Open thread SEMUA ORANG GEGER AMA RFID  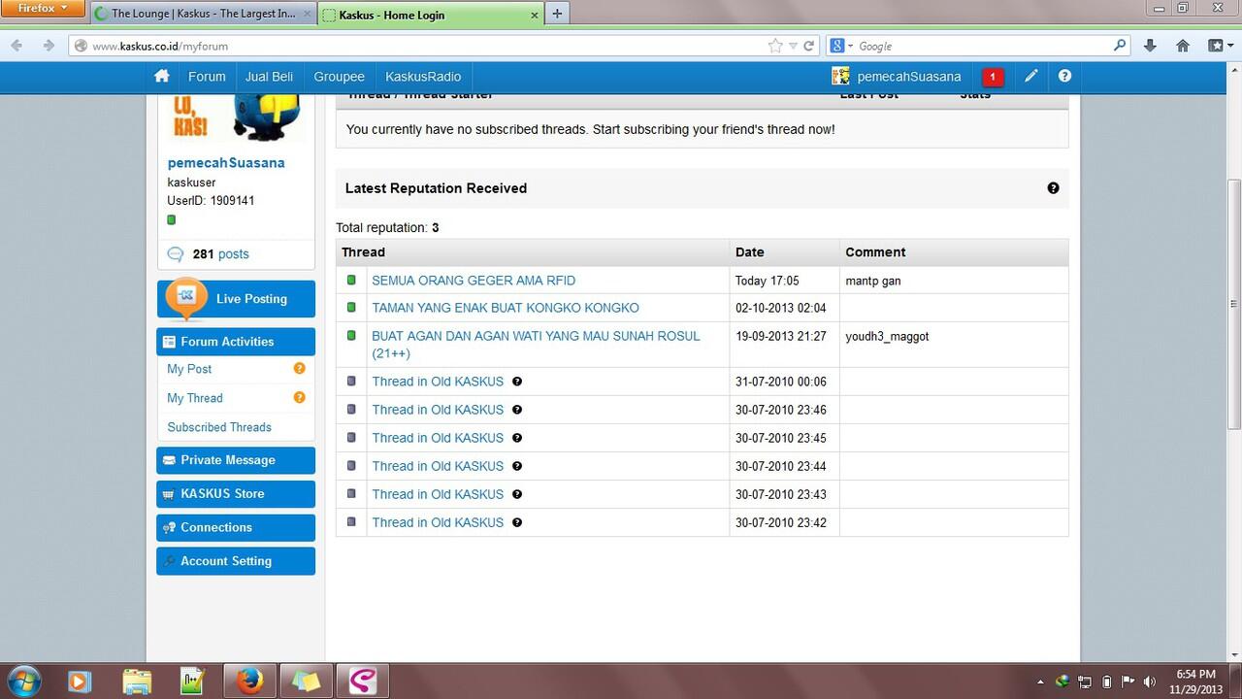click(x=474, y=281)
